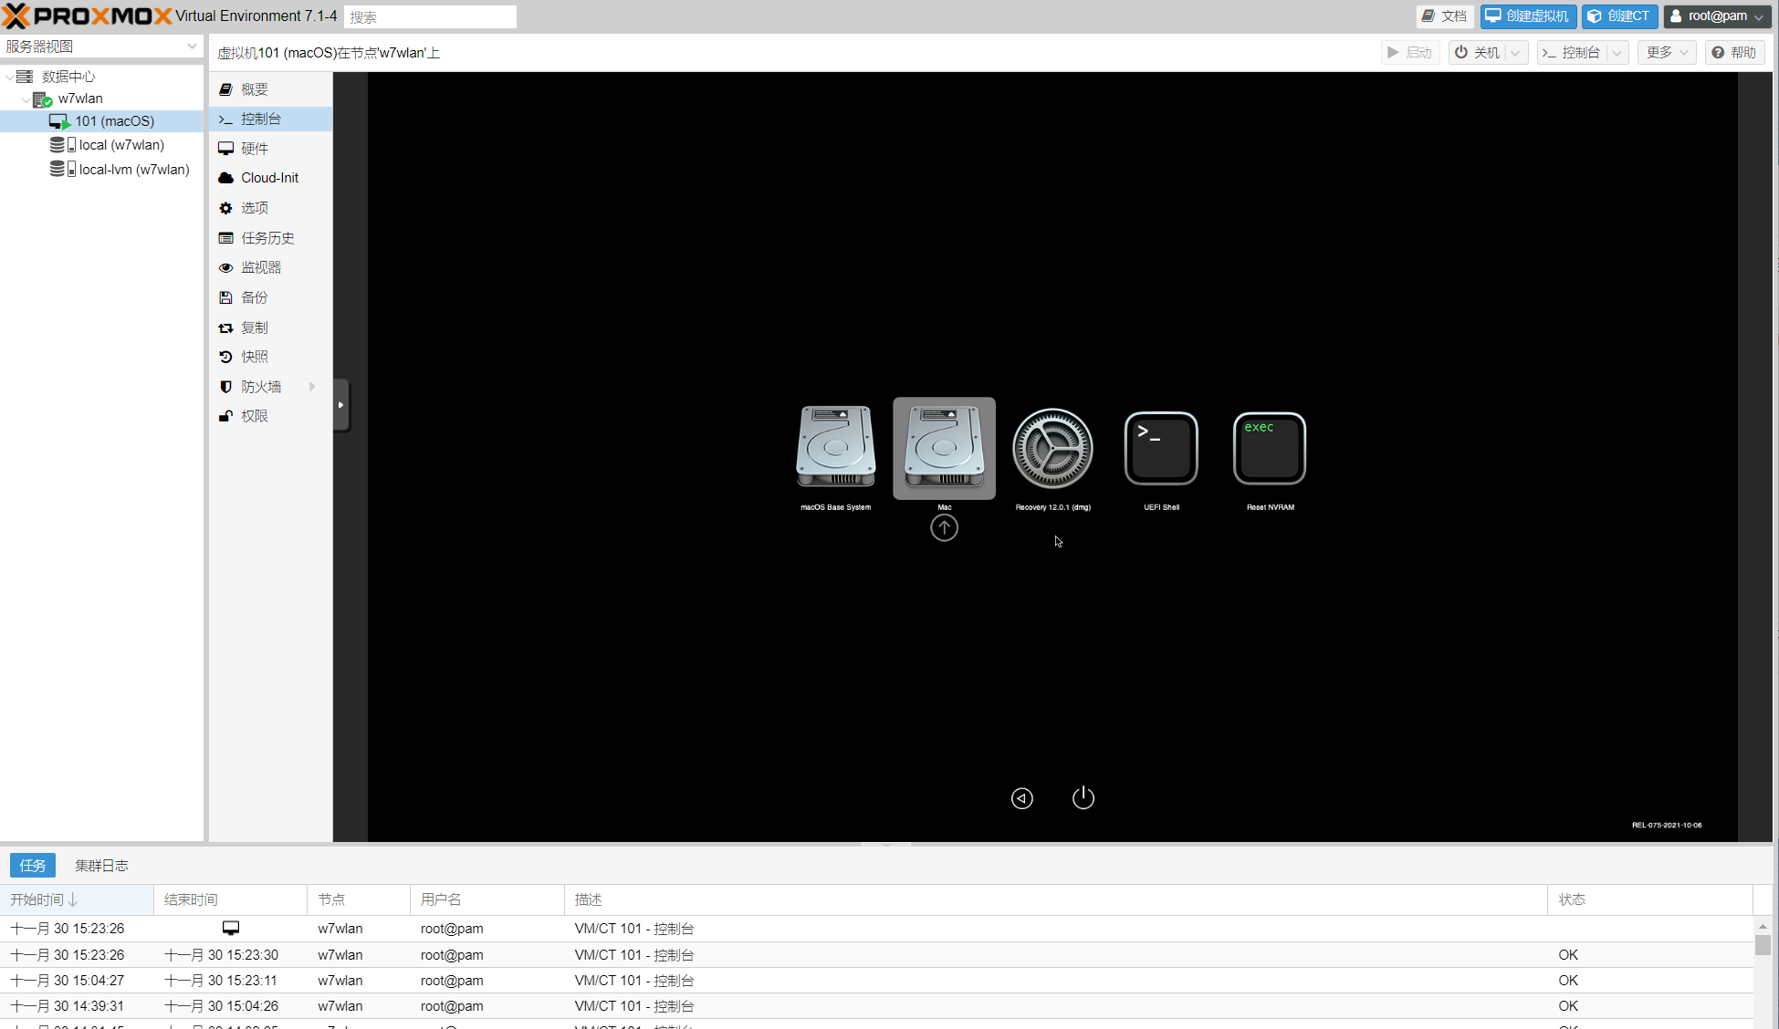
Task: Open the 概要 summary section
Action: coord(270,89)
